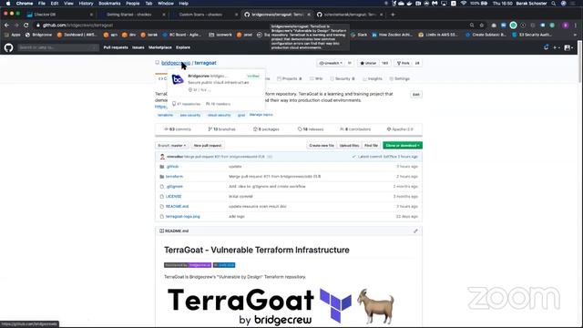Open the Slack bookmark

click(x=360, y=35)
